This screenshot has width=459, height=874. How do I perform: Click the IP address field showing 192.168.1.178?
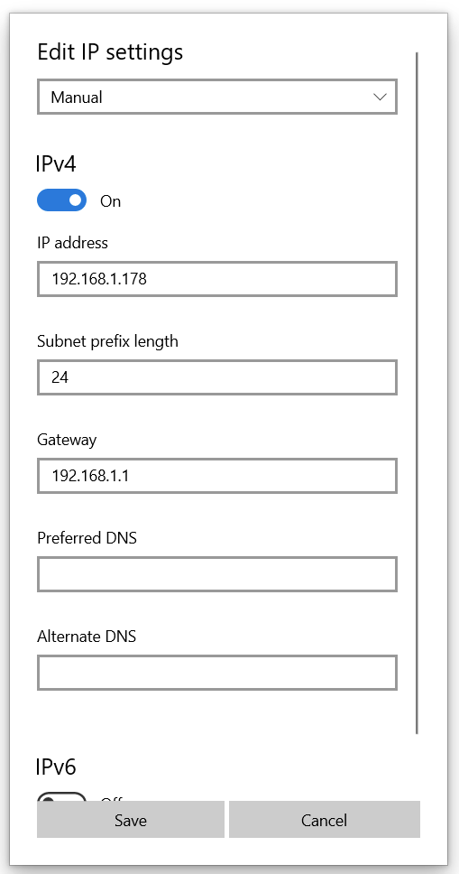(217, 279)
